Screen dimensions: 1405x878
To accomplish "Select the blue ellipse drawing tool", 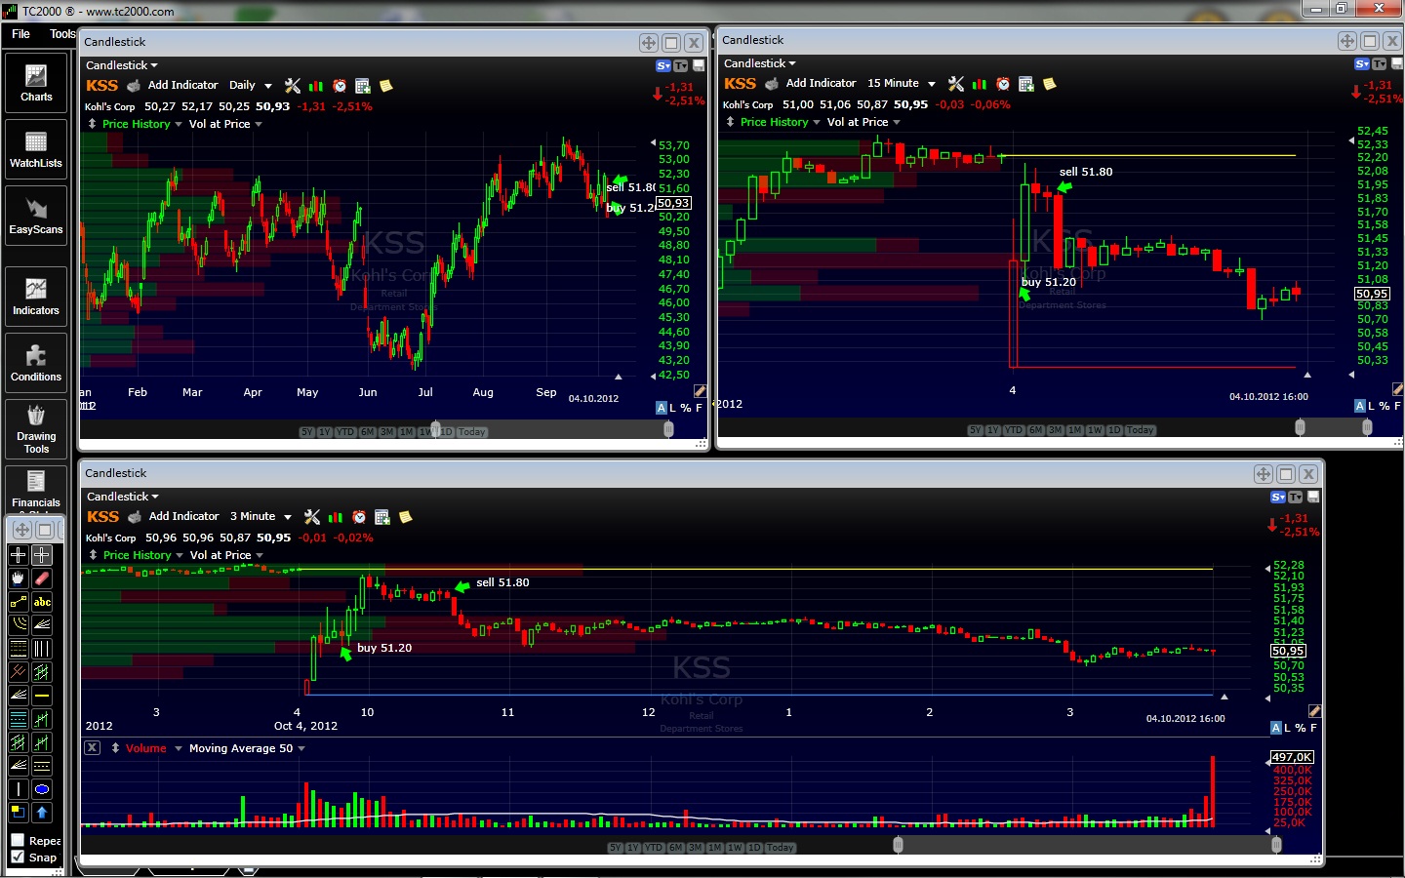I will pos(42,789).
